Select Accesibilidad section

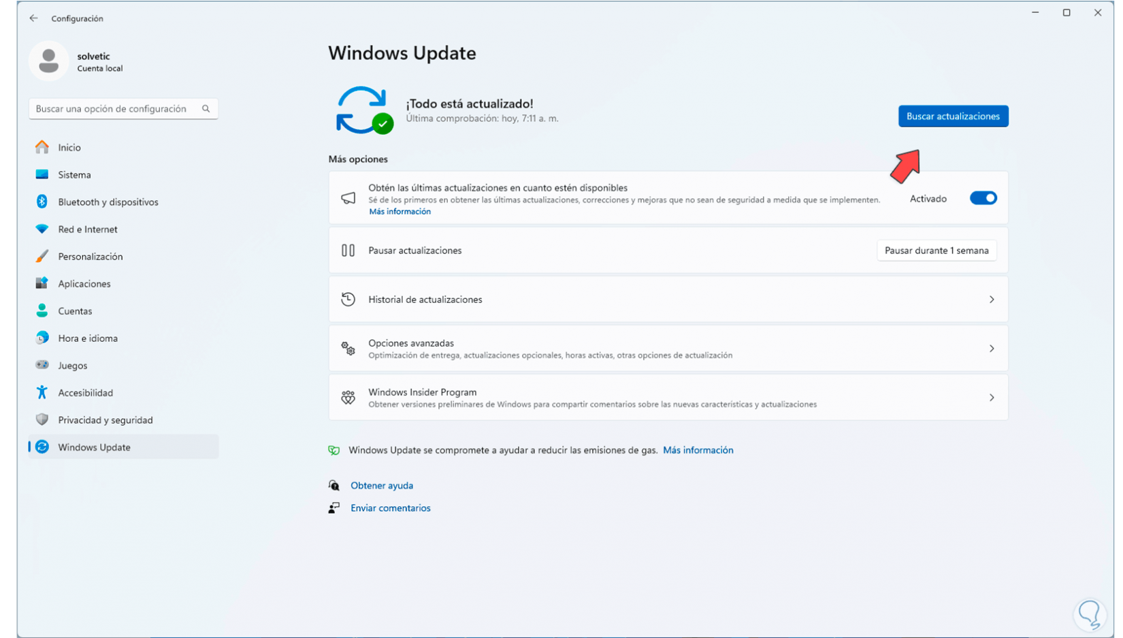(x=123, y=392)
